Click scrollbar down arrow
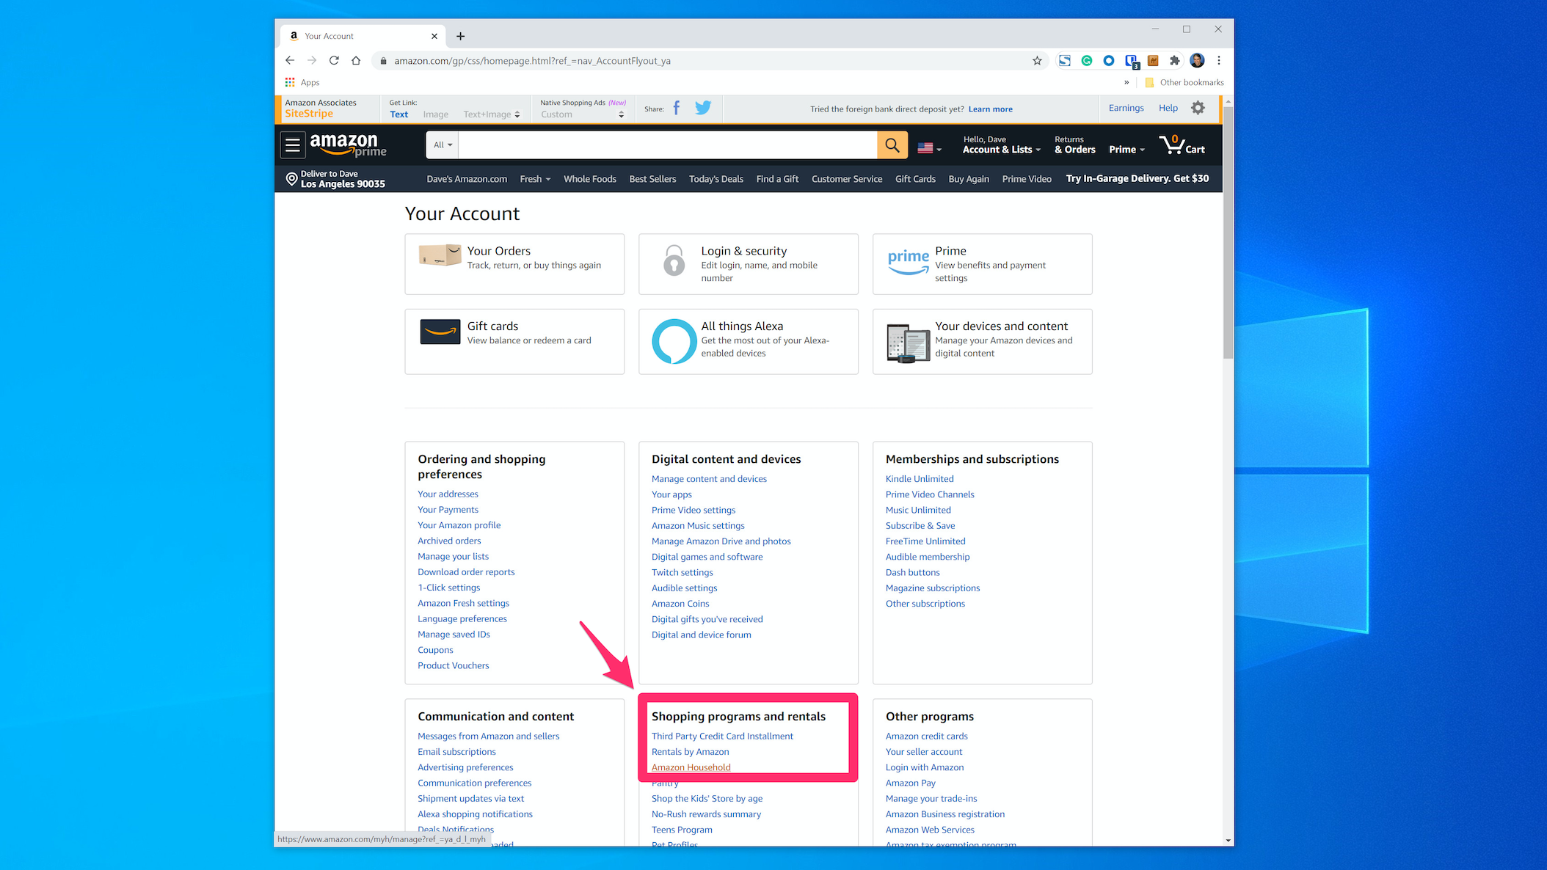This screenshot has height=870, width=1547. coord(1228,841)
